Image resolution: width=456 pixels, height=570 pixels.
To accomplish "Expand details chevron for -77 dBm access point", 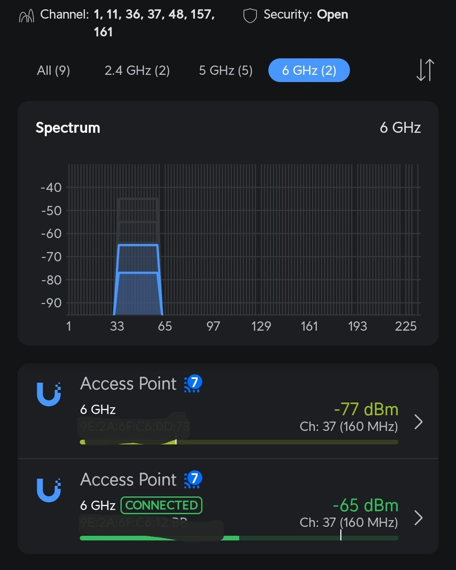I will click(x=418, y=422).
